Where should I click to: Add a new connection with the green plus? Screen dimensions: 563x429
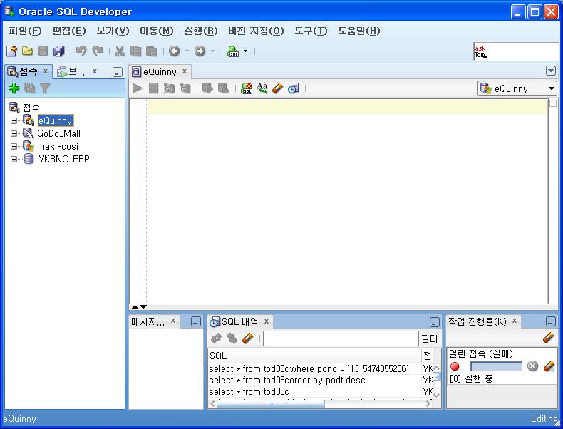click(x=14, y=88)
